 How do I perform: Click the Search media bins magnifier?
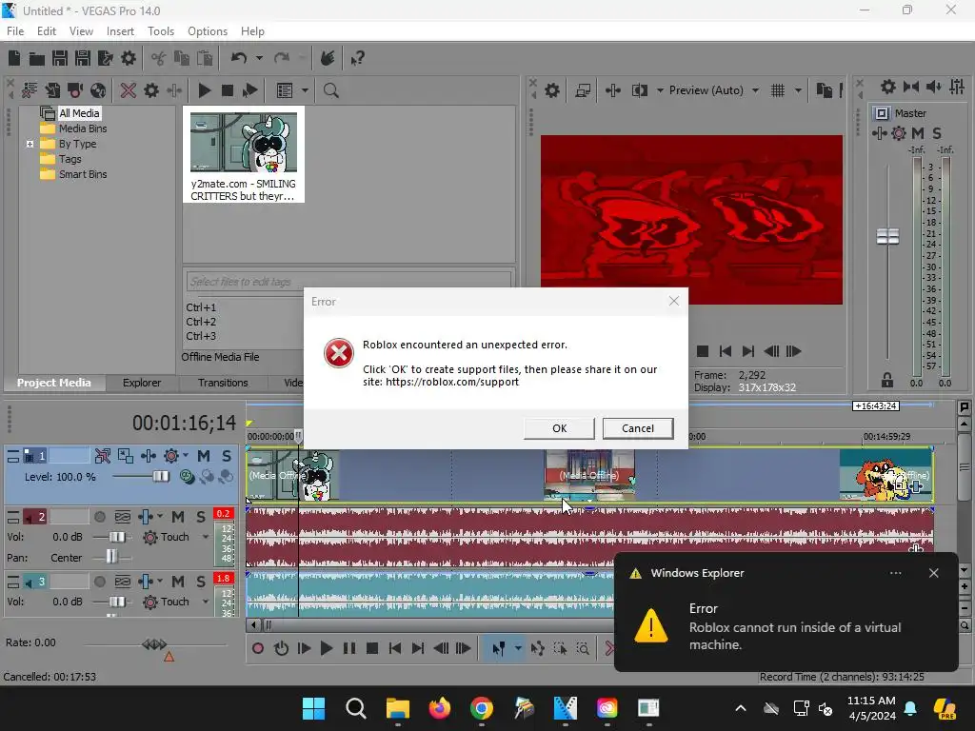click(x=330, y=90)
